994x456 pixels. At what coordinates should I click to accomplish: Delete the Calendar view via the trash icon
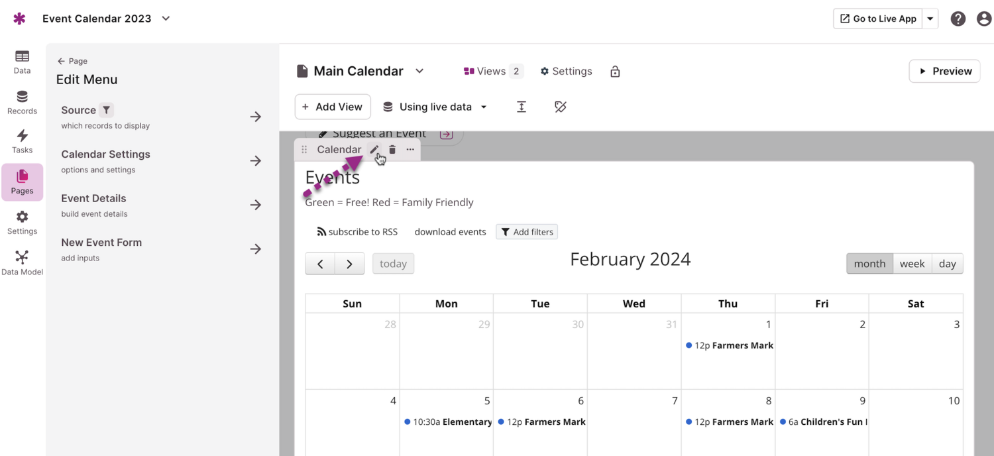tap(392, 149)
